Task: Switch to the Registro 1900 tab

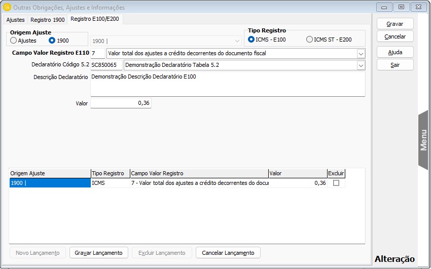Action: pos(47,20)
